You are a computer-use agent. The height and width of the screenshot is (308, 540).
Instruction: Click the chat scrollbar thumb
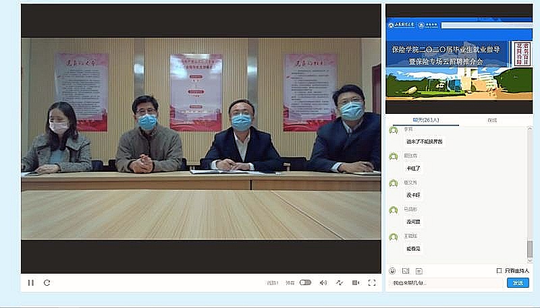point(530,248)
